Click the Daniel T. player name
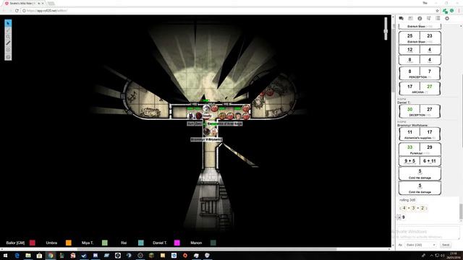This screenshot has width=463, height=260. pos(160,243)
